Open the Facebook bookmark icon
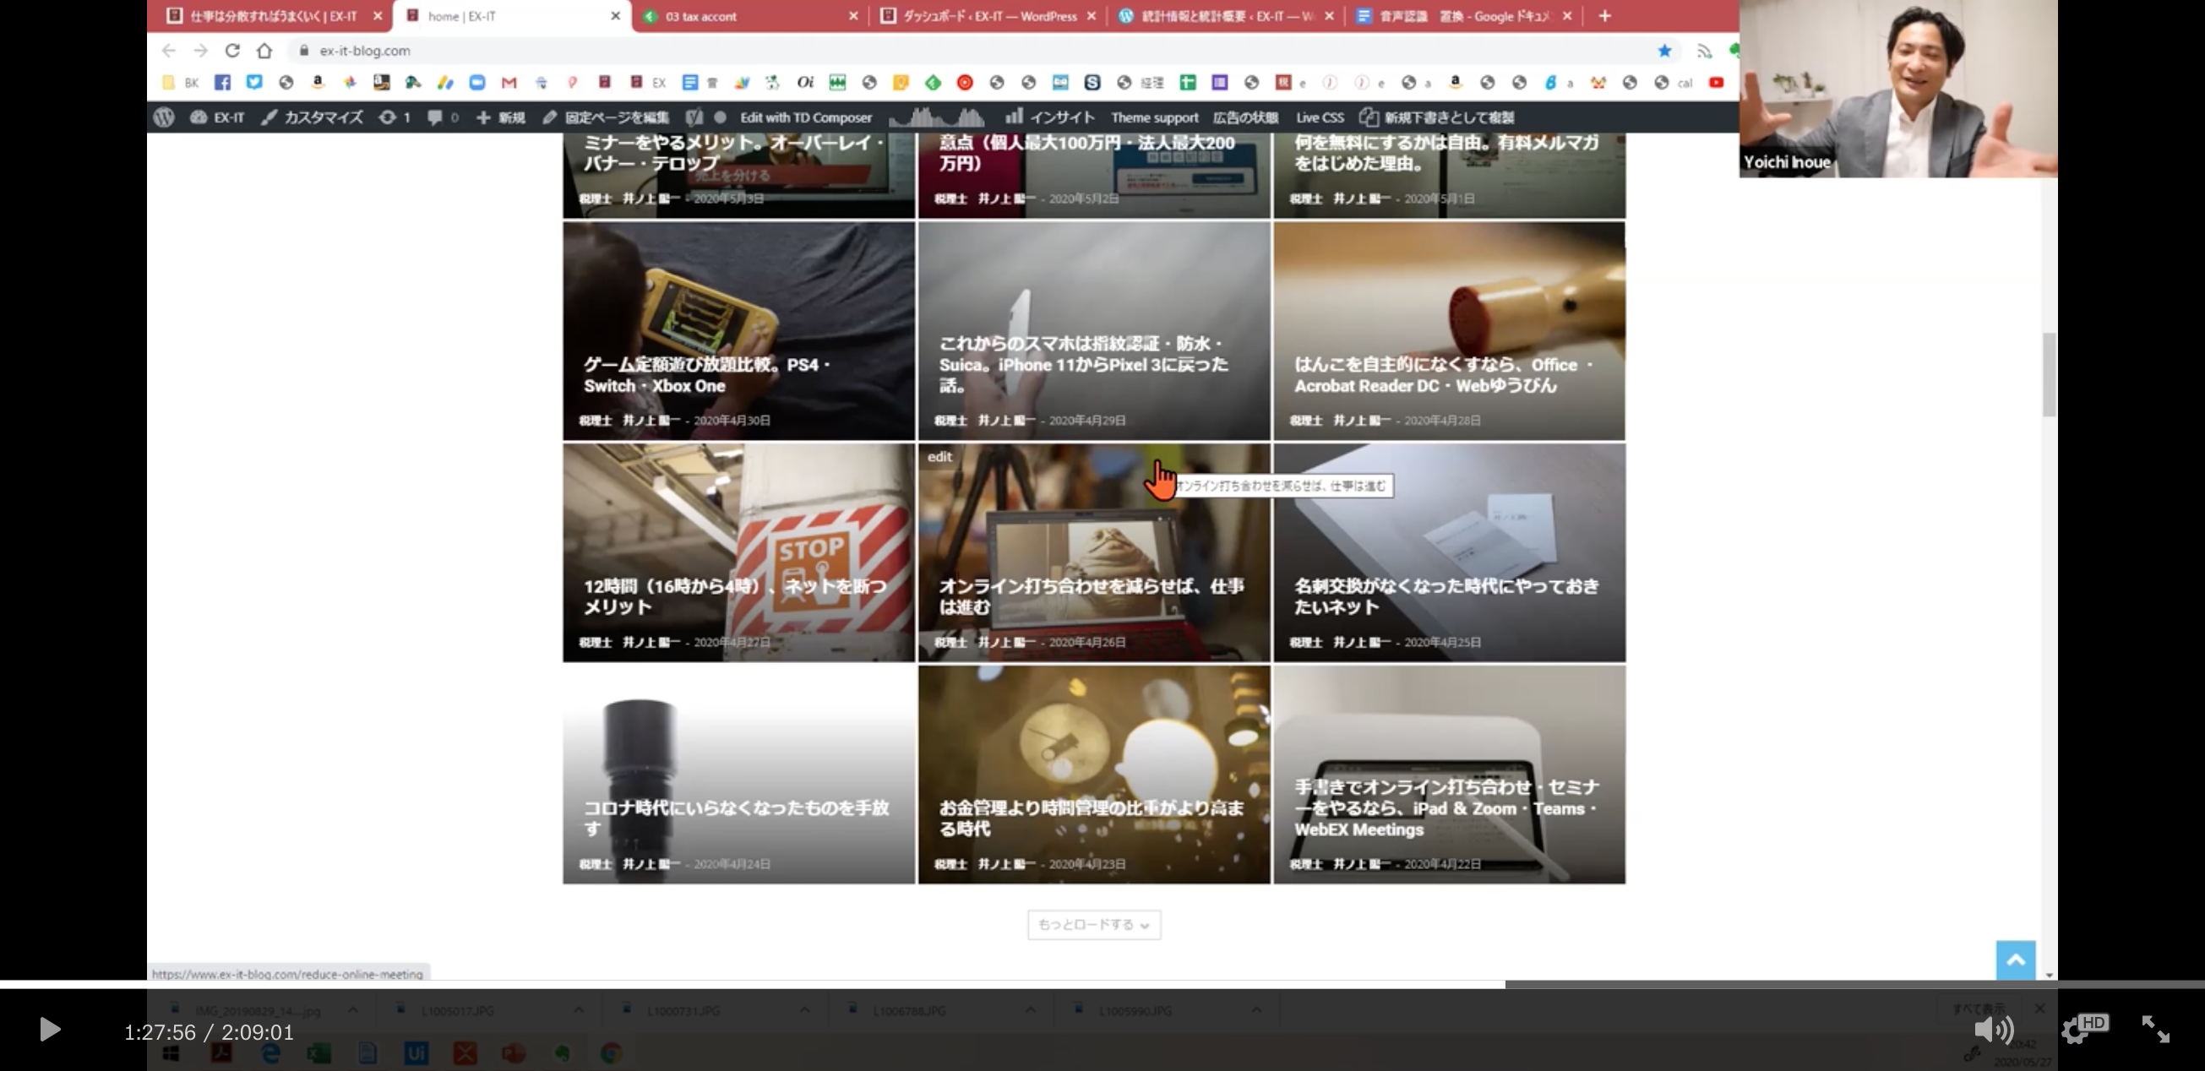This screenshot has width=2205, height=1071. 222,82
